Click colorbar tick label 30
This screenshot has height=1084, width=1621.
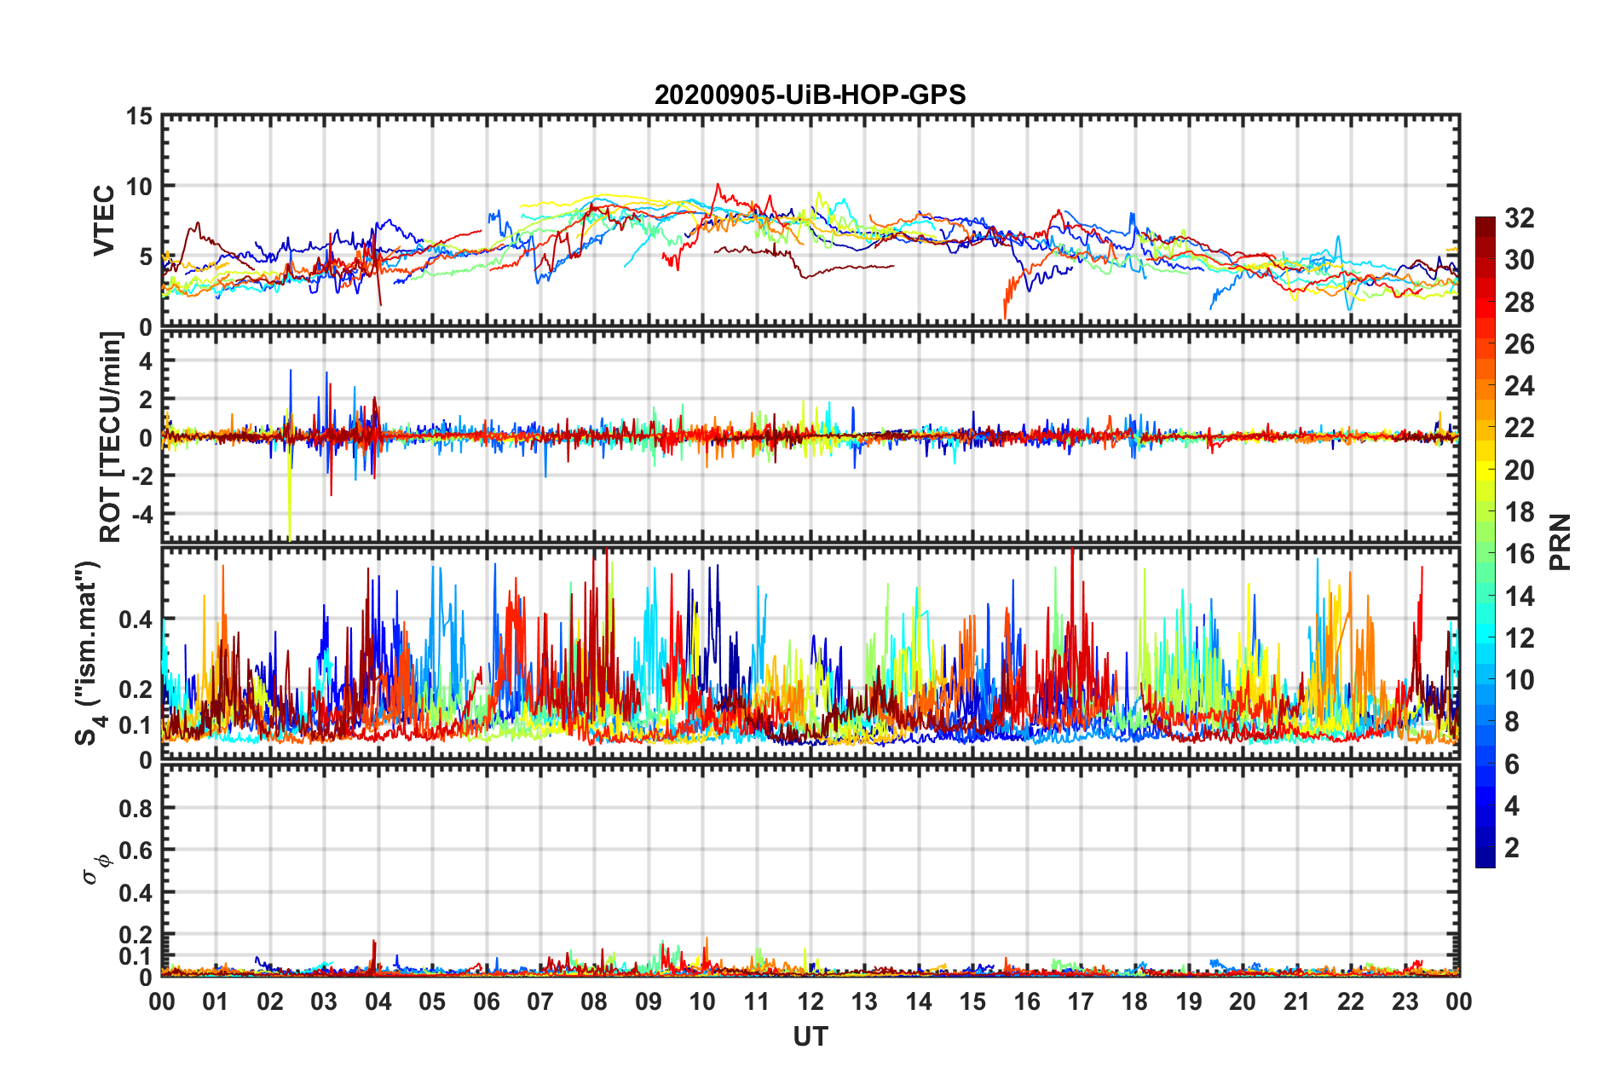pos(1519,260)
